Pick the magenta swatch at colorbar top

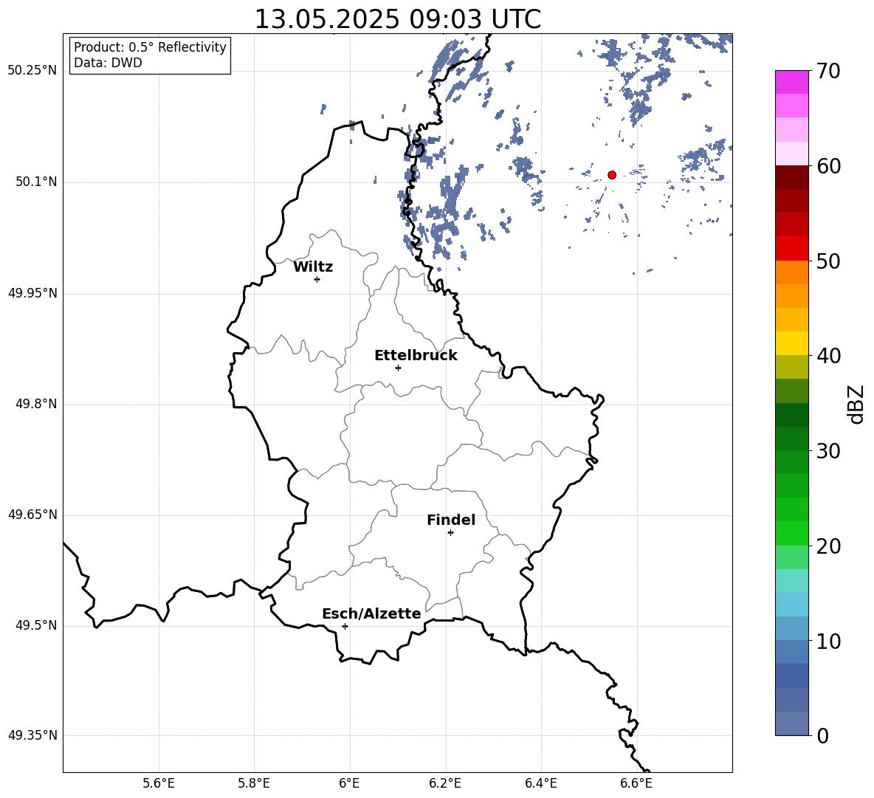pyautogui.click(x=791, y=82)
